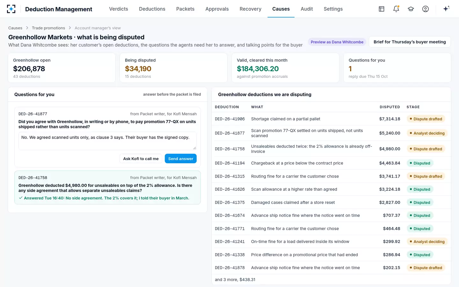Switch to the Deductions tab
This screenshot has height=287, width=459.
coord(152,9)
